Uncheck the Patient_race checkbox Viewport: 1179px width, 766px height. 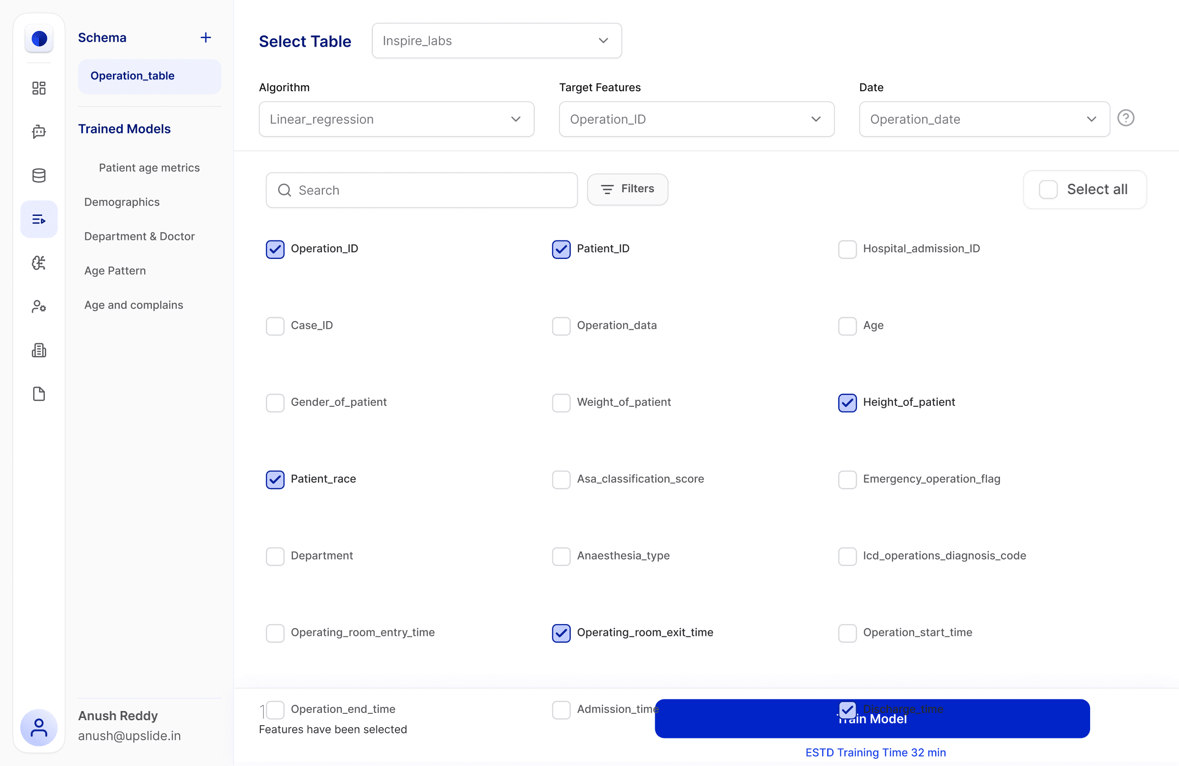pos(275,480)
